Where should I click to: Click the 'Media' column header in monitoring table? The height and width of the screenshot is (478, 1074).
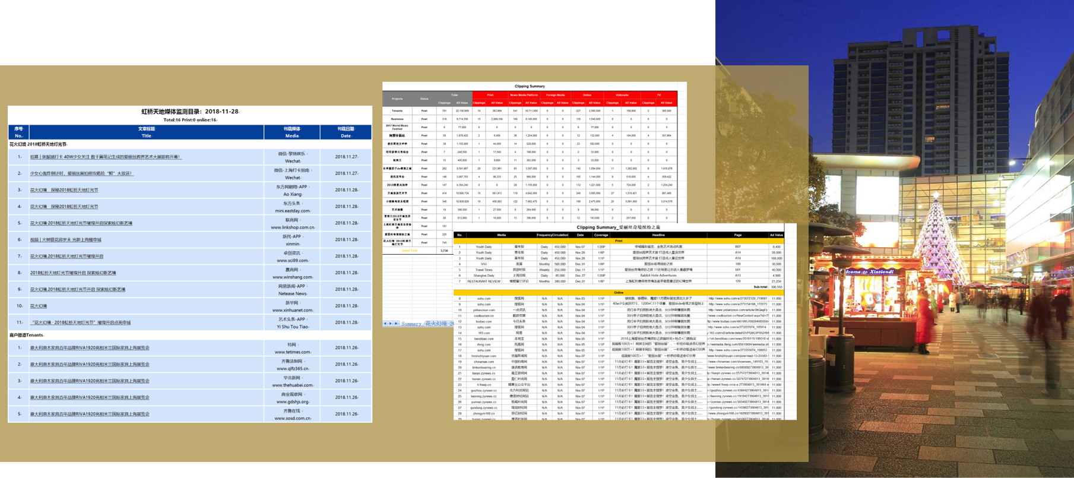coord(292,132)
